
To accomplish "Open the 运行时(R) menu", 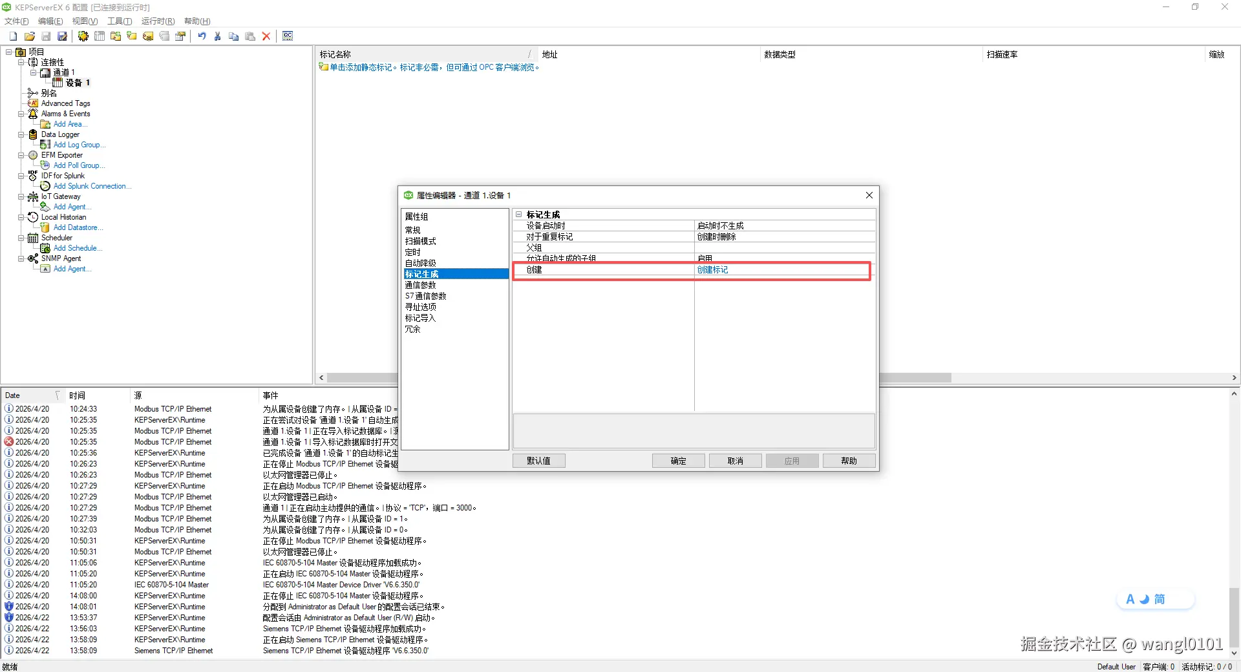I will (x=158, y=21).
